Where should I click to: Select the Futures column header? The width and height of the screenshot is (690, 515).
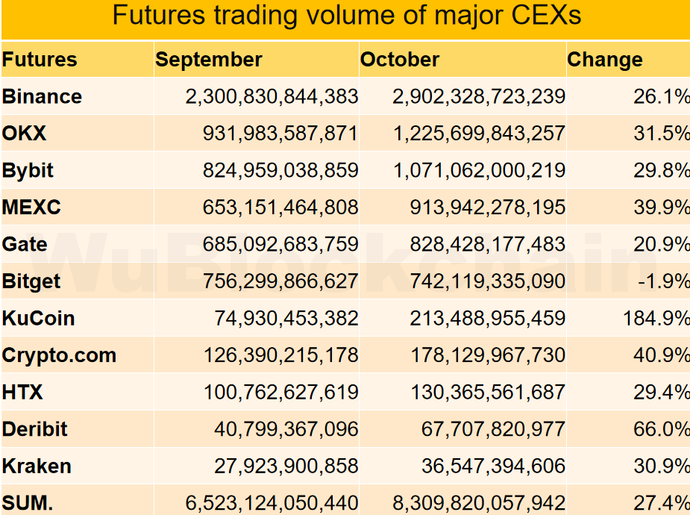click(x=40, y=60)
